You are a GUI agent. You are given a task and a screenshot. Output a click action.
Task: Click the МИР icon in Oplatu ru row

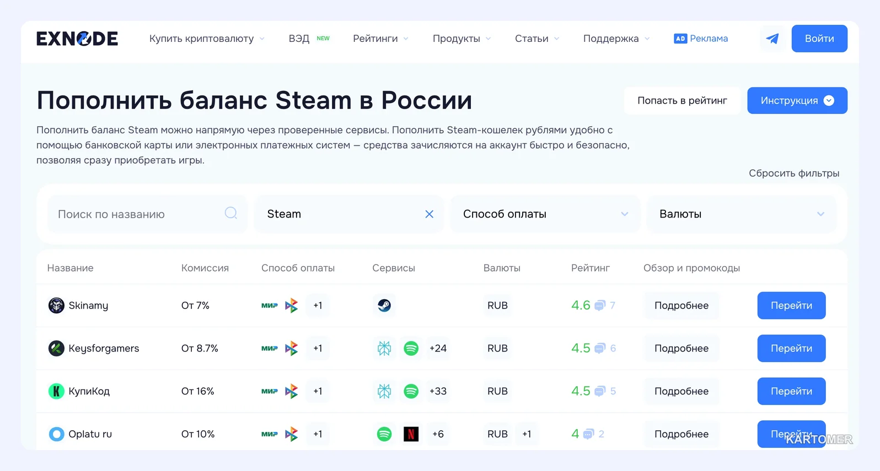tap(270, 434)
